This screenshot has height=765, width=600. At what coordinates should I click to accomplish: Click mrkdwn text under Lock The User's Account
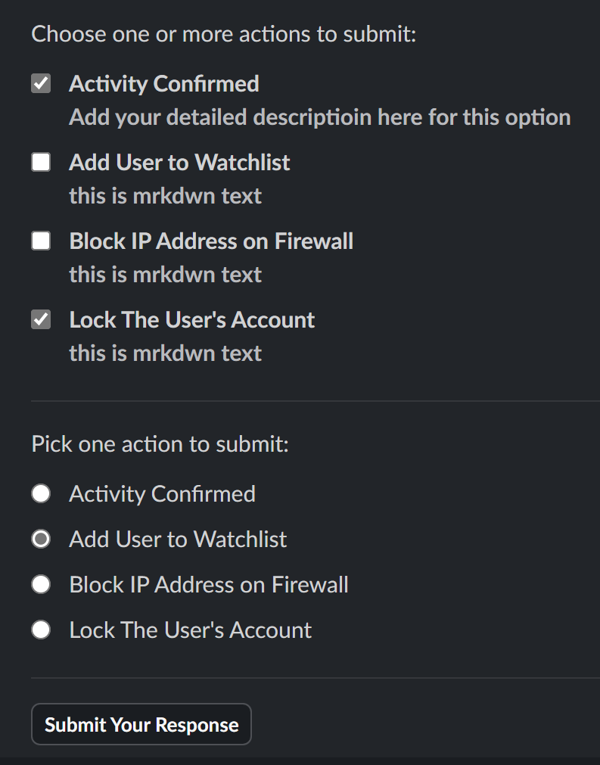click(x=165, y=353)
